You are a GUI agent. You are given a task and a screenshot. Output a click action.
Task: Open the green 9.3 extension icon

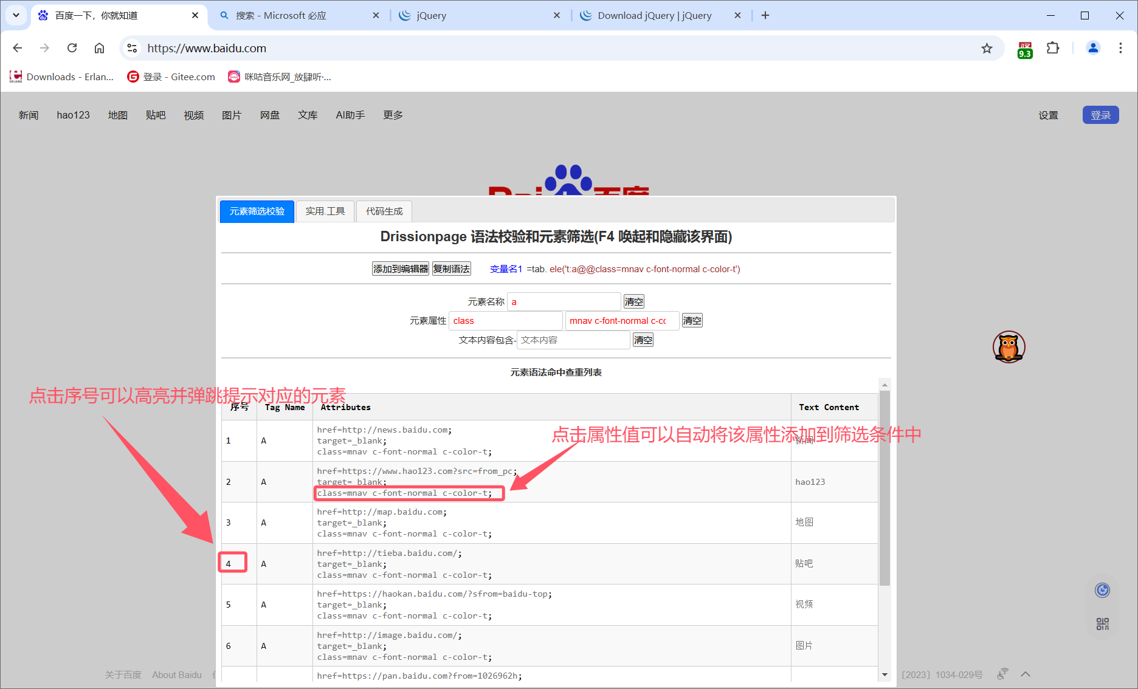coord(1025,49)
